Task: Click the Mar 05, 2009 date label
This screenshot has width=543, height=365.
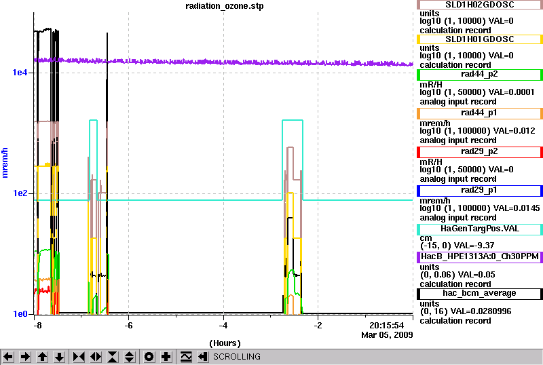Action: [387, 335]
